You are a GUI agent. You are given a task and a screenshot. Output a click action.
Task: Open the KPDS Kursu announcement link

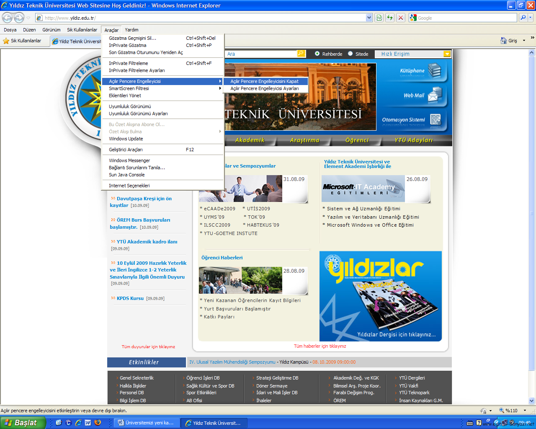tap(130, 298)
